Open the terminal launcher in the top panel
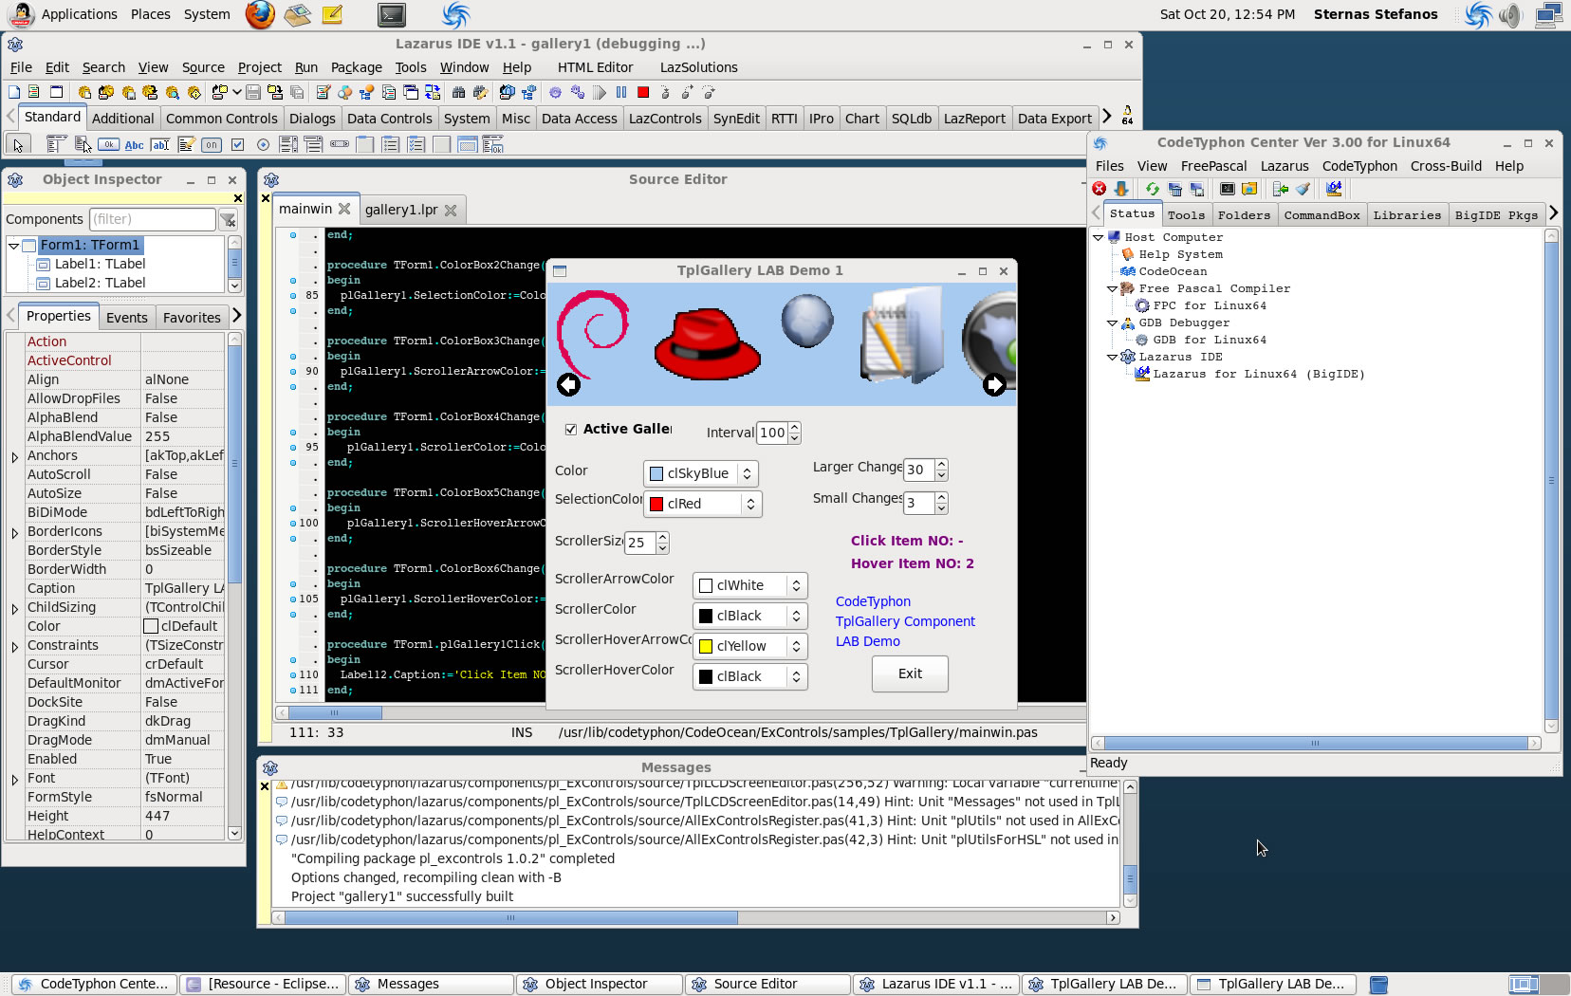Image resolution: width=1571 pixels, height=996 pixels. tap(391, 14)
